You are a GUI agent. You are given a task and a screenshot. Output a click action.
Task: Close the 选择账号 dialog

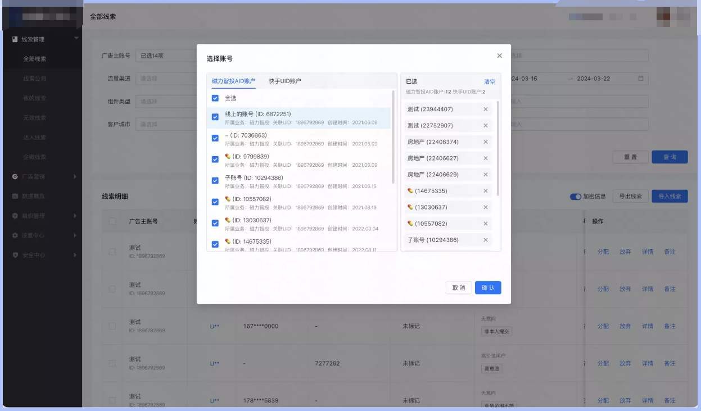(499, 56)
